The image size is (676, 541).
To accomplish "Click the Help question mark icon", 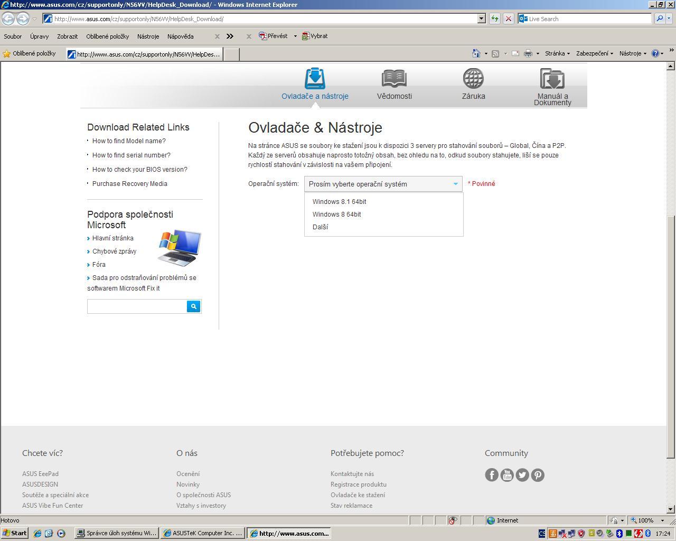I will [655, 53].
